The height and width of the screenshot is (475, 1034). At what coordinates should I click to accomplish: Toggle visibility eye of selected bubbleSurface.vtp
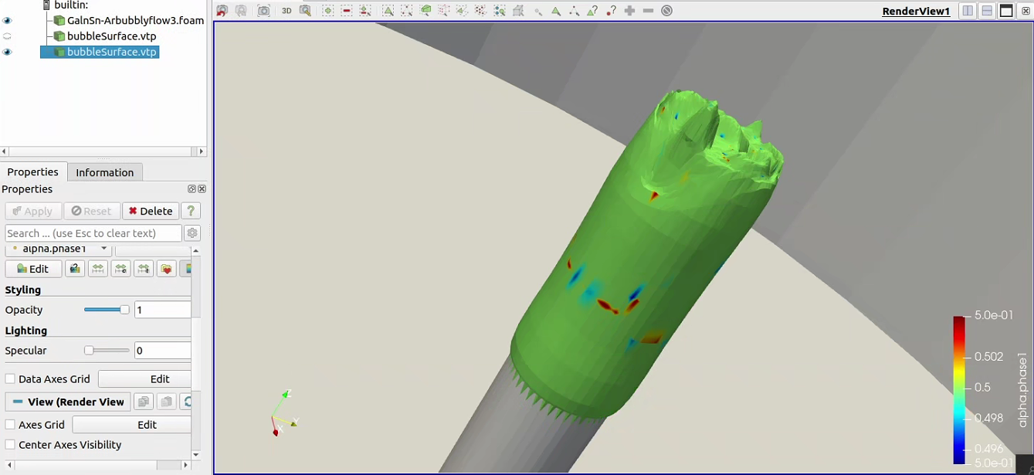click(x=8, y=52)
